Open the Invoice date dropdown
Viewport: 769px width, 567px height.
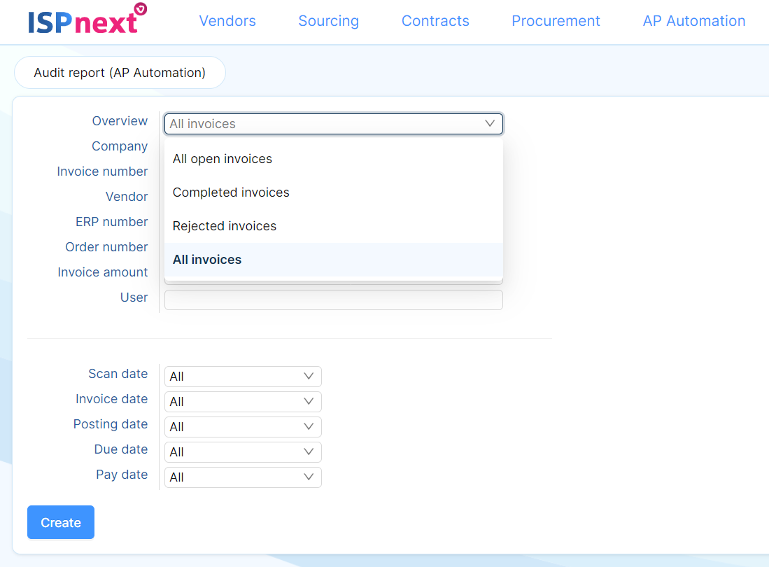tap(243, 402)
